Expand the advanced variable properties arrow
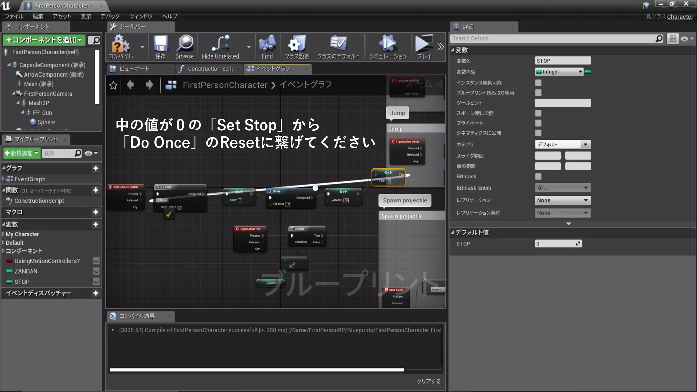This screenshot has width=697, height=392. 568,223
